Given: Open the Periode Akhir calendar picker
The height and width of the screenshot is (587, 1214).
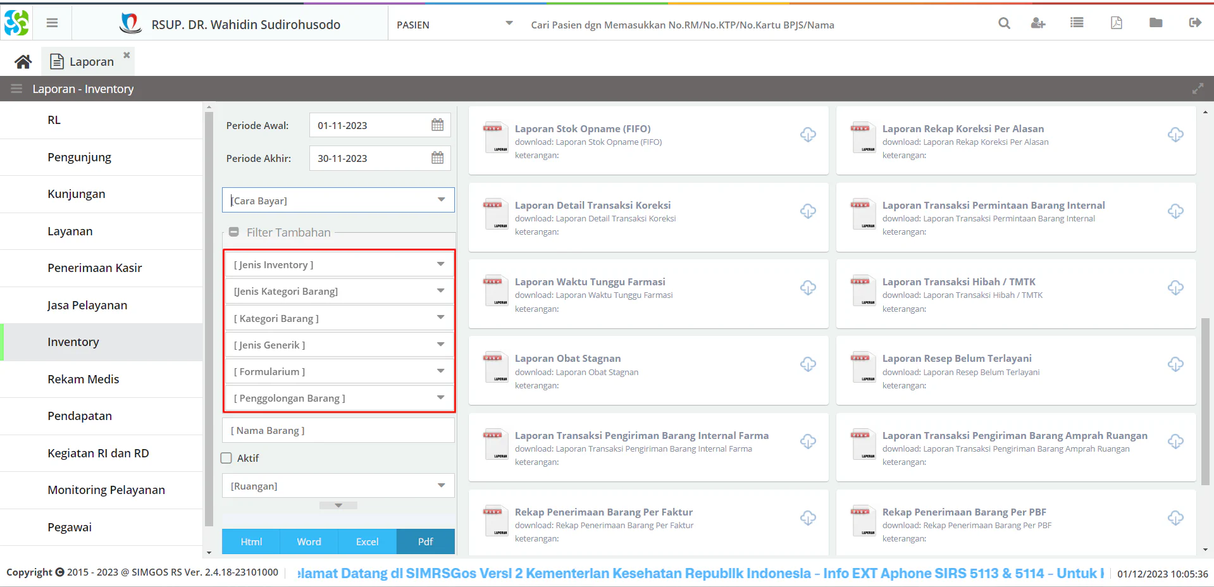Looking at the screenshot, I should [437, 158].
